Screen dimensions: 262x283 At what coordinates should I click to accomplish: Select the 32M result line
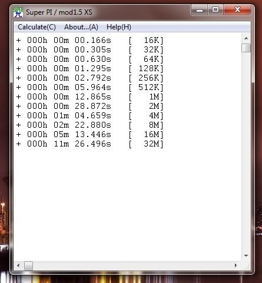[x=90, y=144]
